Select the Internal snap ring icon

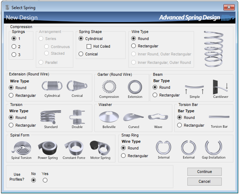coord(164,147)
